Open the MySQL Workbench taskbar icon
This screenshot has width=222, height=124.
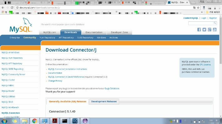click(x=75, y=121)
